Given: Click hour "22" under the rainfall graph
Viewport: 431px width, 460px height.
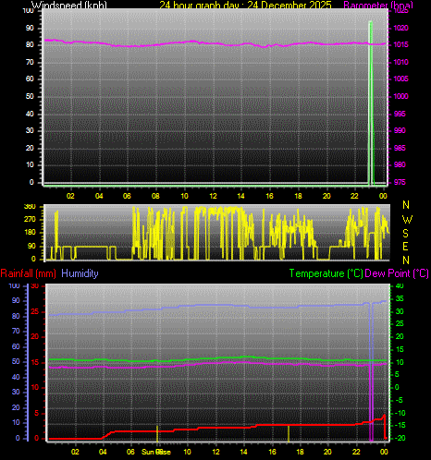Looking at the screenshot, I should [356, 452].
